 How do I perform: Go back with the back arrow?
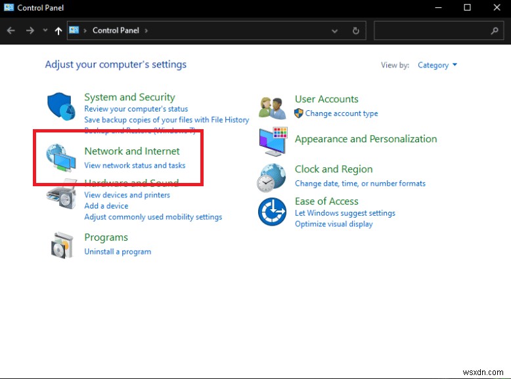[11, 31]
